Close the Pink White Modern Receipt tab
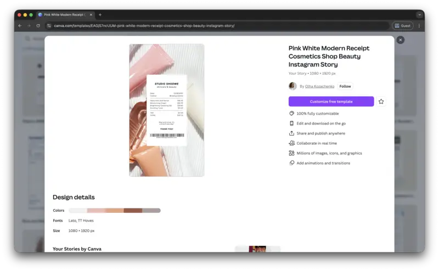The width and height of the screenshot is (439, 271). [91, 15]
